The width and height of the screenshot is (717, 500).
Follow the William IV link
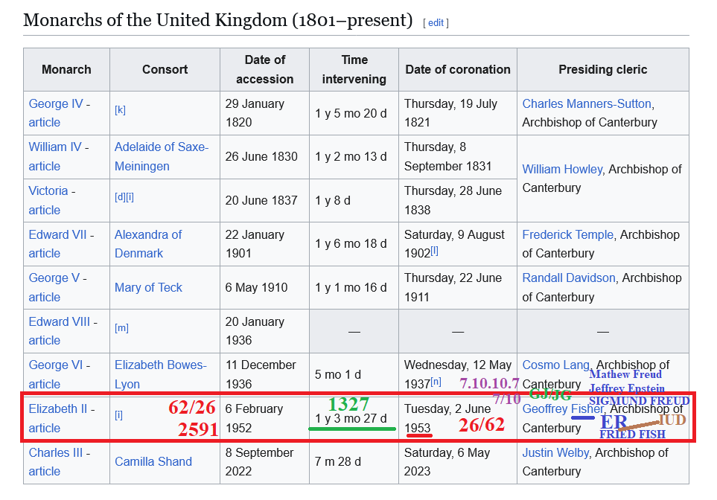[x=55, y=147]
